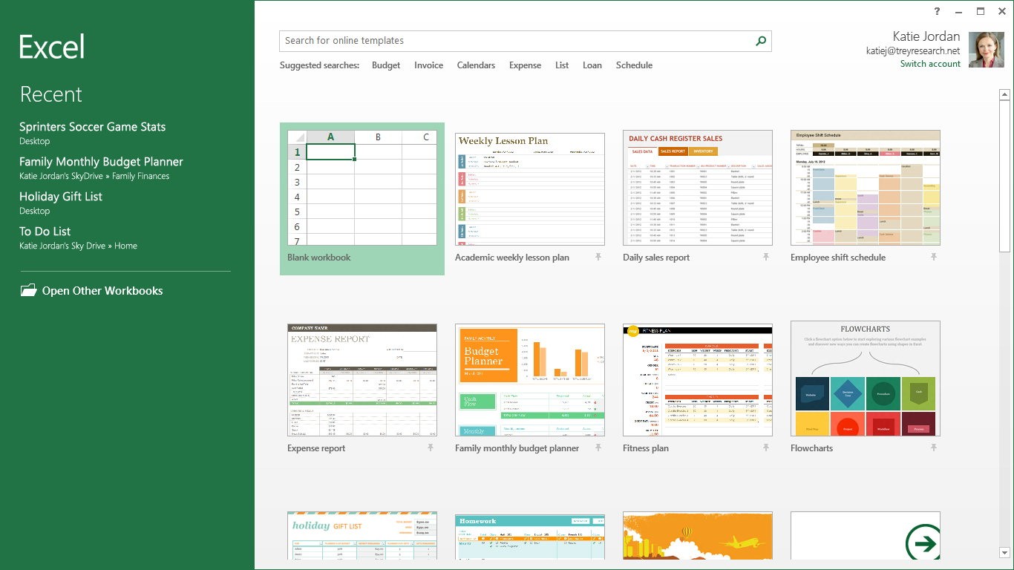Search suggested term Loan
This screenshot has height=570, width=1014.
point(592,65)
